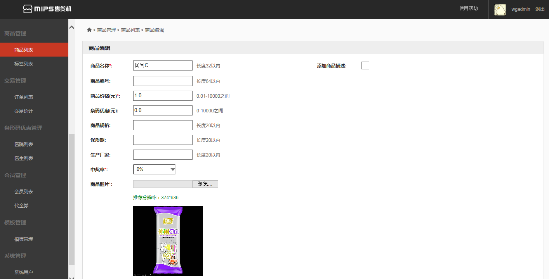Click the 商品名称 input field
Image resolution: width=549 pixels, height=279 pixels.
tap(163, 66)
